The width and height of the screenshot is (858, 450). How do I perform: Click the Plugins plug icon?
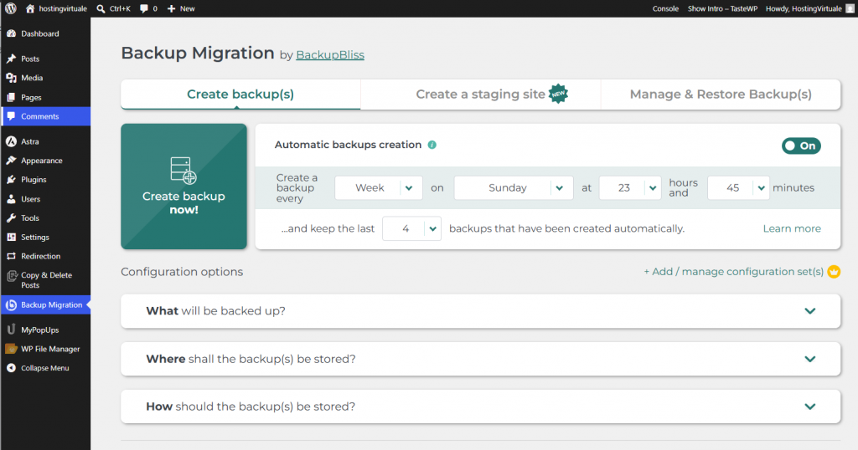12,180
